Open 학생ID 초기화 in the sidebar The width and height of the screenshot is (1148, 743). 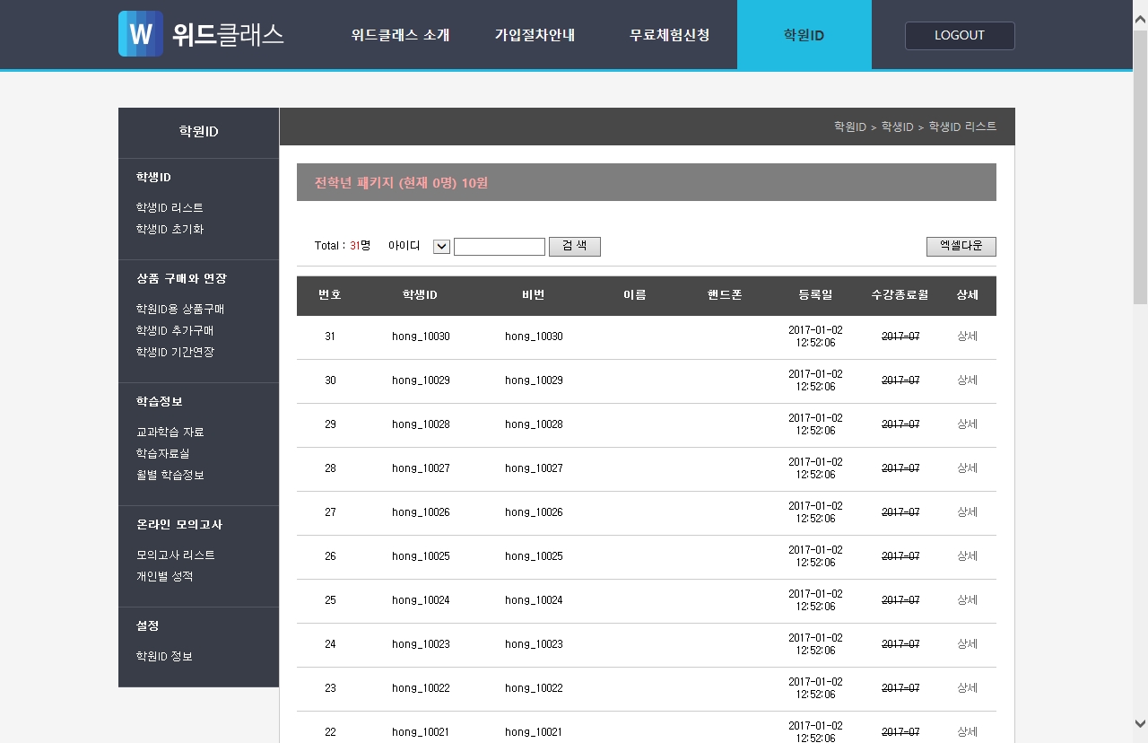[170, 229]
